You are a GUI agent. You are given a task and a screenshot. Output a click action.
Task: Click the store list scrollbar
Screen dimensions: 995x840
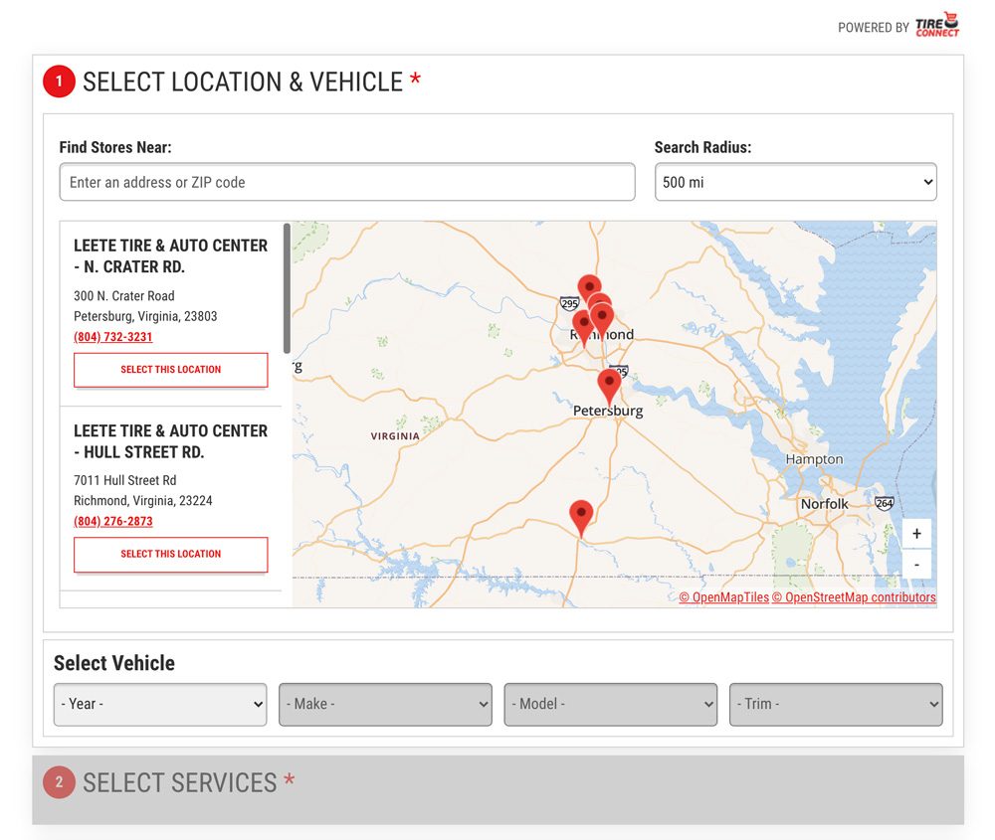[x=287, y=288]
